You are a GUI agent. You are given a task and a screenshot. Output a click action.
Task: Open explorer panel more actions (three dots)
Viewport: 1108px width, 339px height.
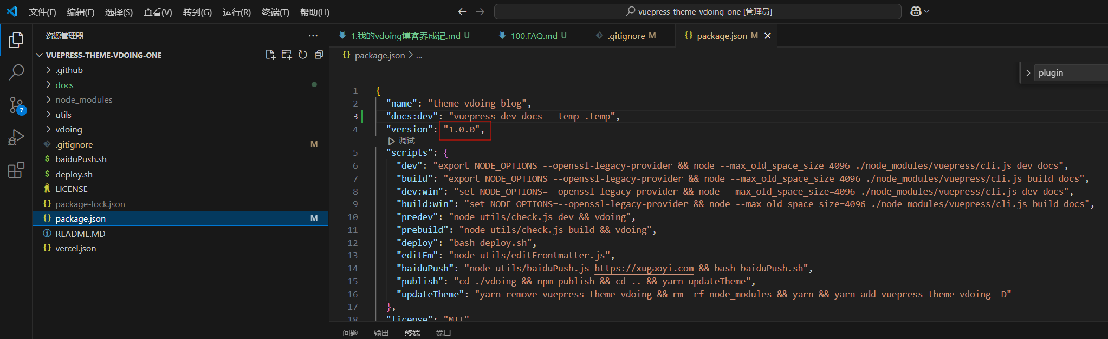tap(313, 36)
